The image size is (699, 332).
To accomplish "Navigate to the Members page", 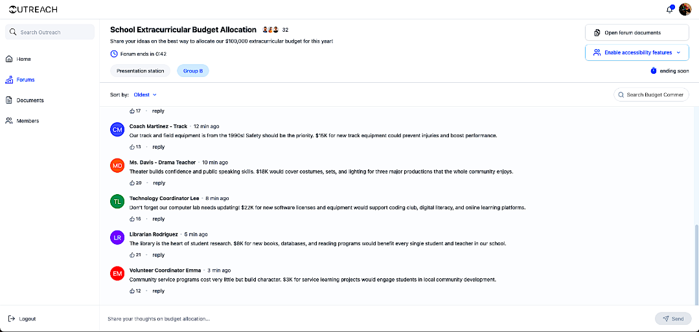I will (x=28, y=121).
